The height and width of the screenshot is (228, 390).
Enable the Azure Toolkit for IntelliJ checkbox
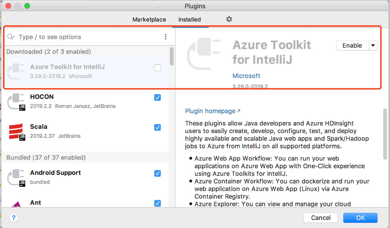coord(157,67)
